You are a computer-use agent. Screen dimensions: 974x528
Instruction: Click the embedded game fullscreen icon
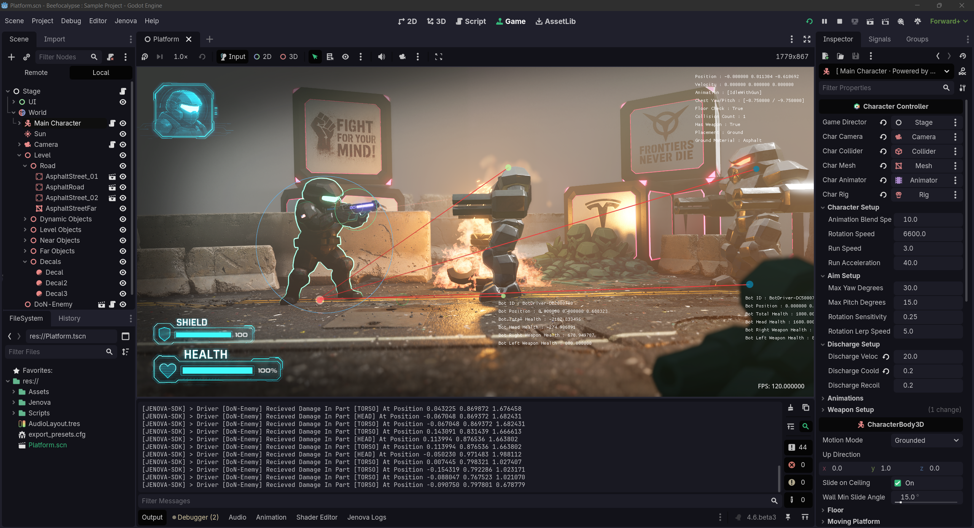pyautogui.click(x=438, y=57)
